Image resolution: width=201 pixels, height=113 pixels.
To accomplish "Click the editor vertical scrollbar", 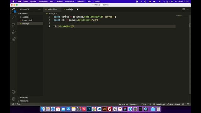I will point(190,54).
